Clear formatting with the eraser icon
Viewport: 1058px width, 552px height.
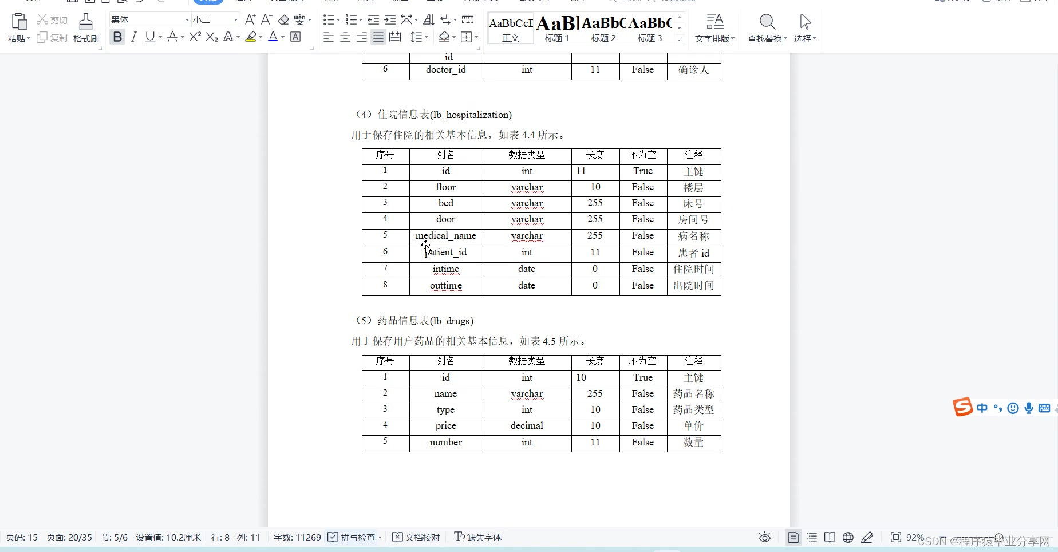(x=283, y=20)
